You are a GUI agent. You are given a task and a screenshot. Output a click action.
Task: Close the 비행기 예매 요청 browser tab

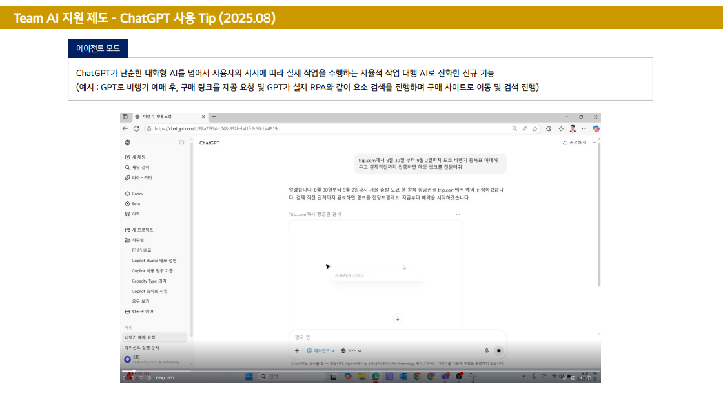pyautogui.click(x=203, y=117)
